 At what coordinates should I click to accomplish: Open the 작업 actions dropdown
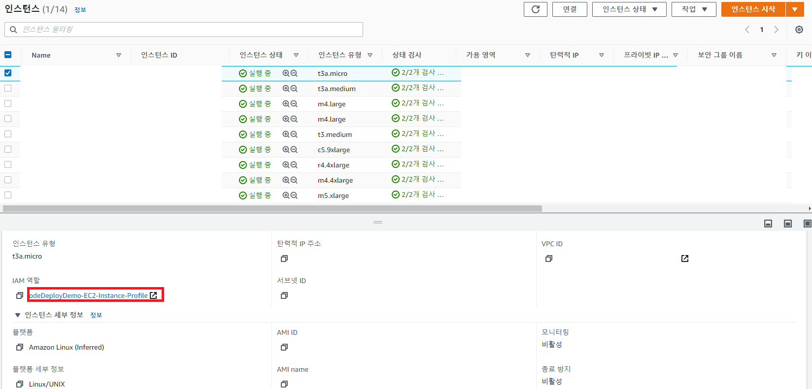click(x=694, y=9)
